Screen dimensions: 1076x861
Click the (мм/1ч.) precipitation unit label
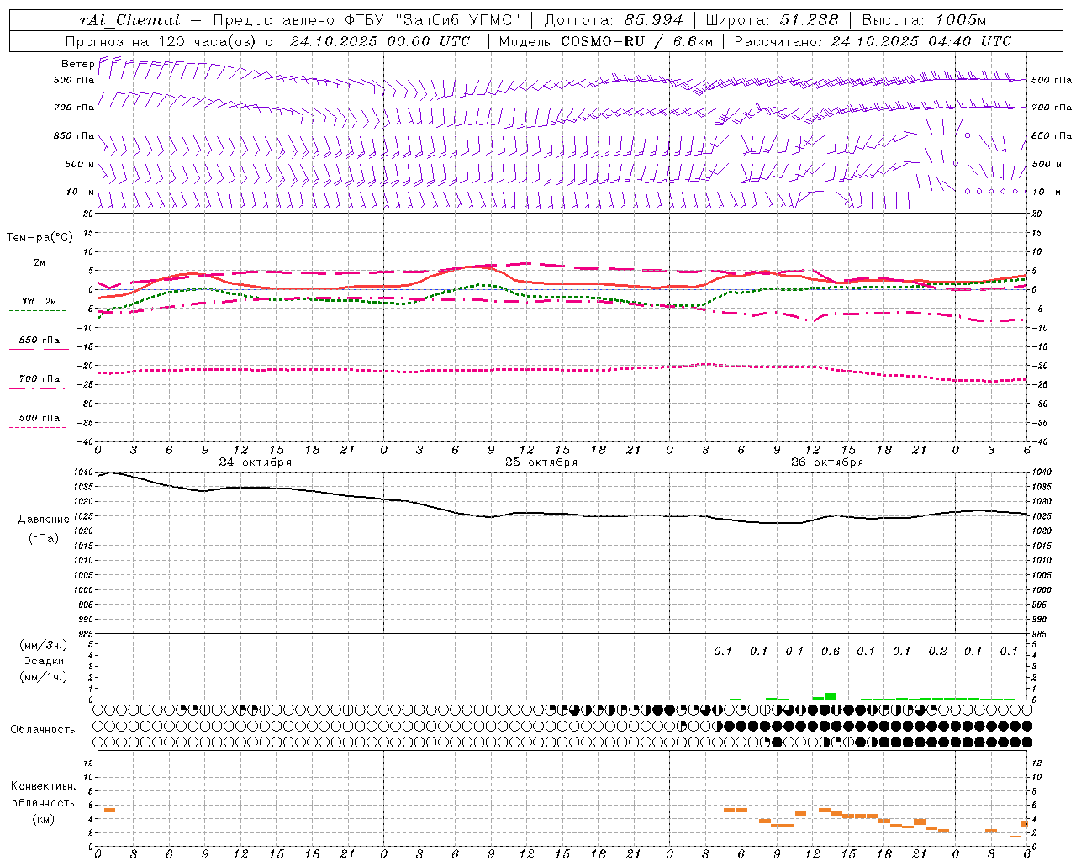[x=44, y=677]
